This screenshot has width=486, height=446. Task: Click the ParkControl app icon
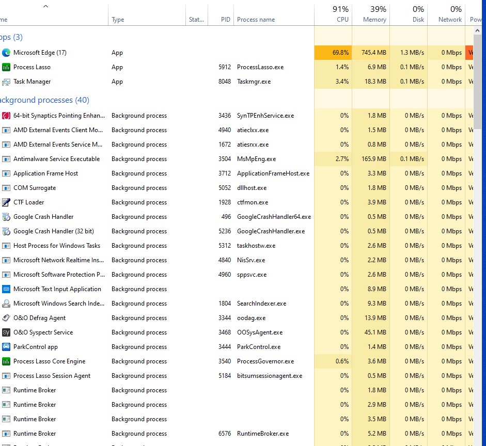[6, 347]
